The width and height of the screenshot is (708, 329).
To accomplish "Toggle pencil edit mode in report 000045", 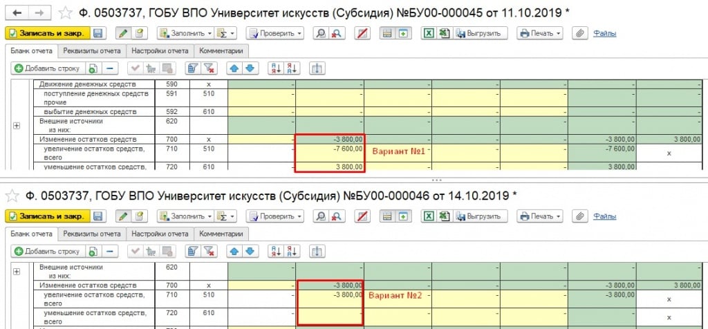I will point(123,33).
